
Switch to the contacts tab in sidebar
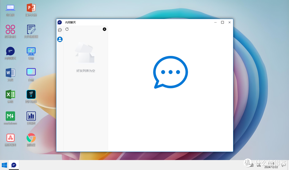[60, 39]
